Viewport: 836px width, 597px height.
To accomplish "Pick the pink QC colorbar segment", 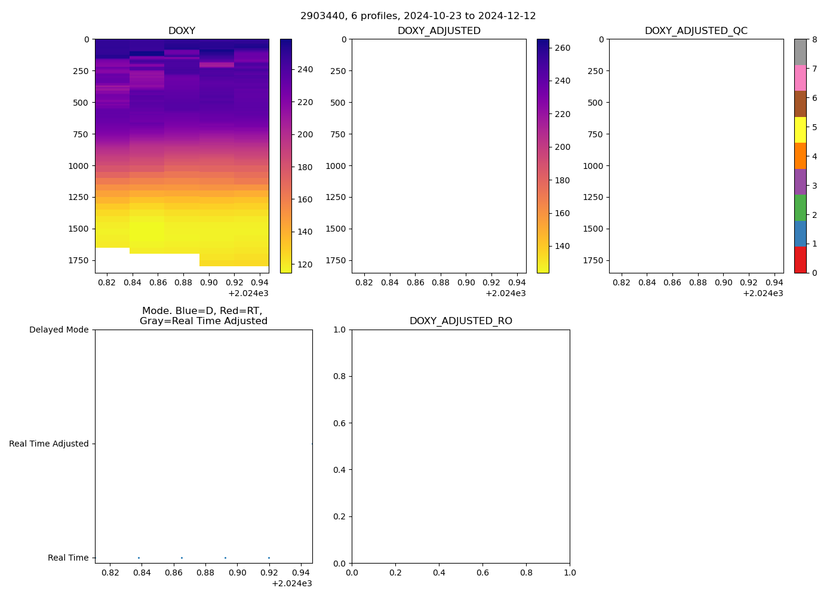I will pos(800,78).
